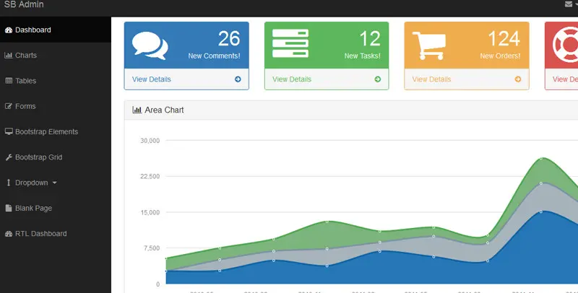
Task: Click the desktop monitor icon beside Bootstrap Elements
Action: [9, 131]
